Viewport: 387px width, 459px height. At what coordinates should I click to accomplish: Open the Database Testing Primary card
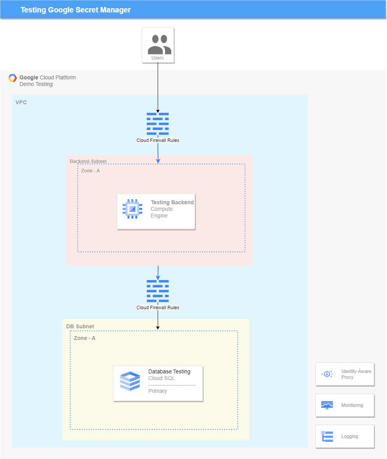[158, 383]
